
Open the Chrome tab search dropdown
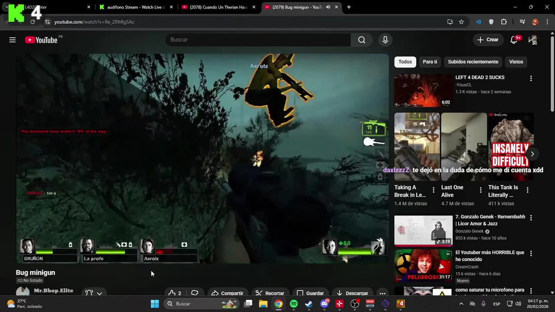click(7, 7)
